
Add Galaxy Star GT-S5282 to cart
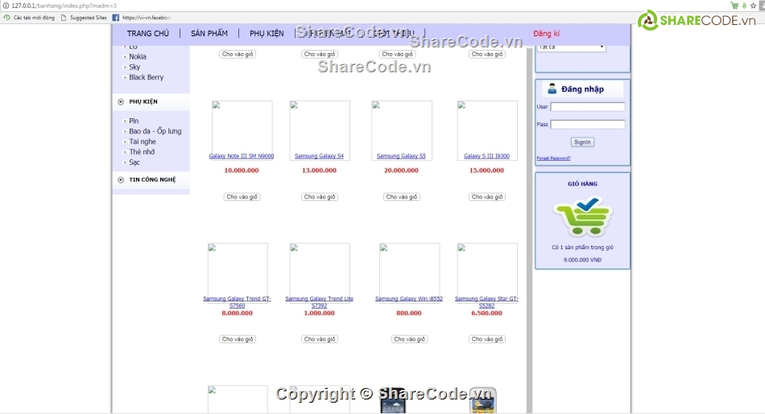487,339
